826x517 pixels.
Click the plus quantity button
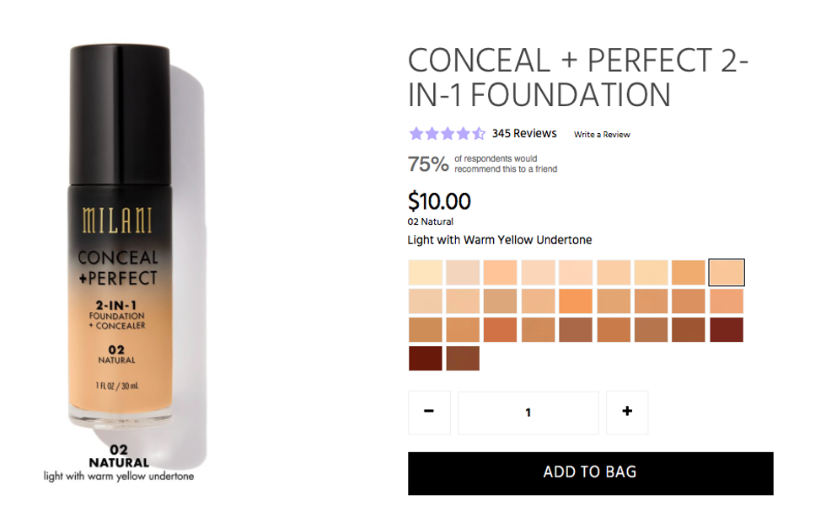click(627, 412)
